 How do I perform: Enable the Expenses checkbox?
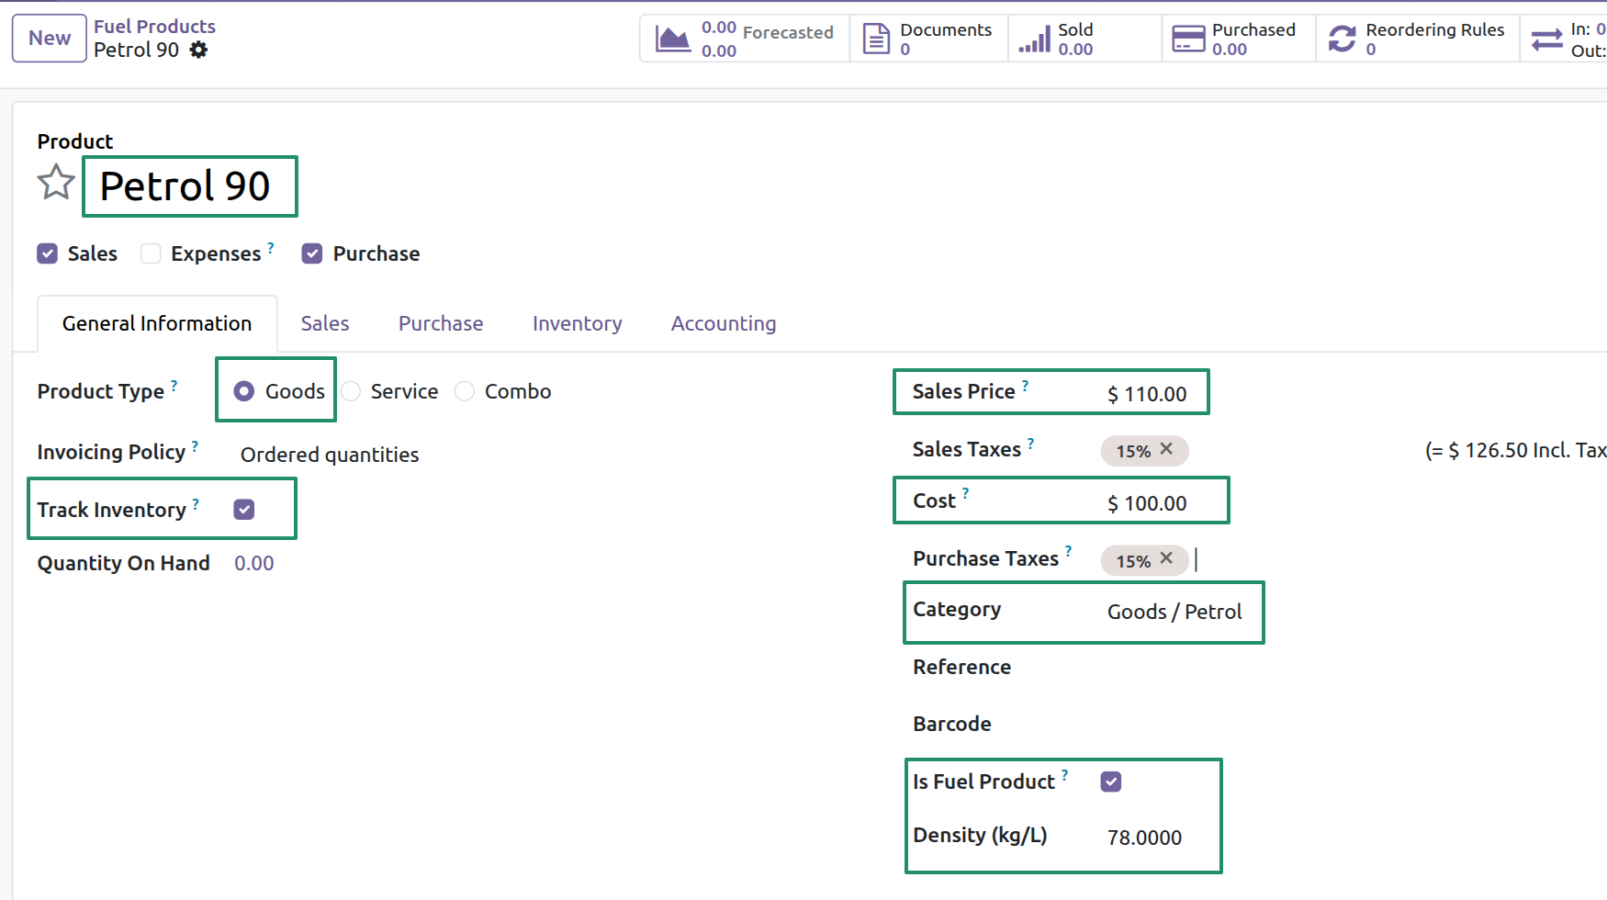click(x=151, y=253)
